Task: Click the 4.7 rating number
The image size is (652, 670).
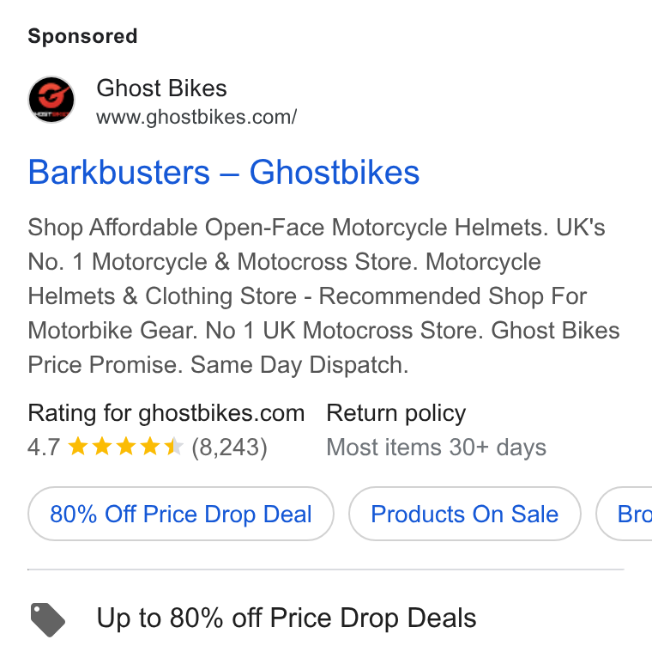Action: point(44,448)
